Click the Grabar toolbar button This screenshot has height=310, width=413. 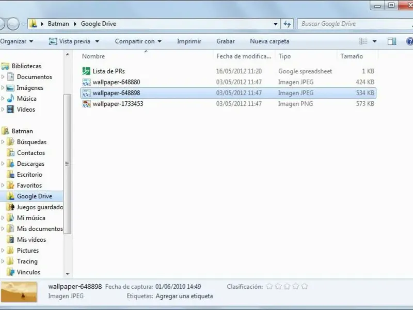pos(226,41)
